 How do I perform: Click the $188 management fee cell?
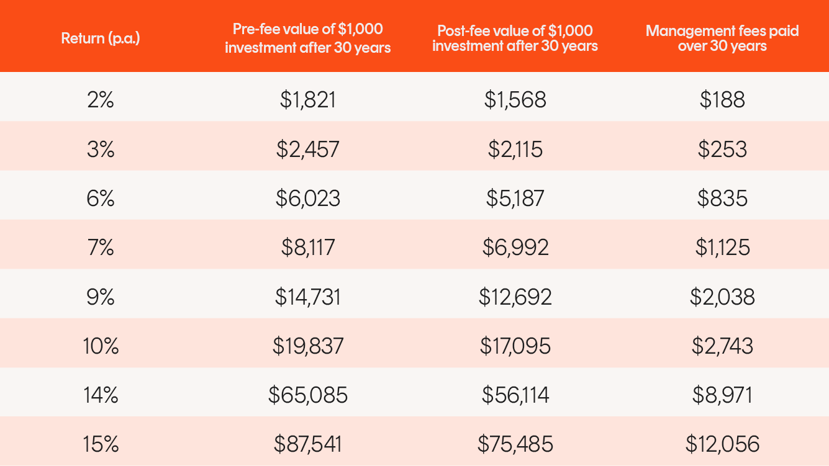tap(722, 100)
